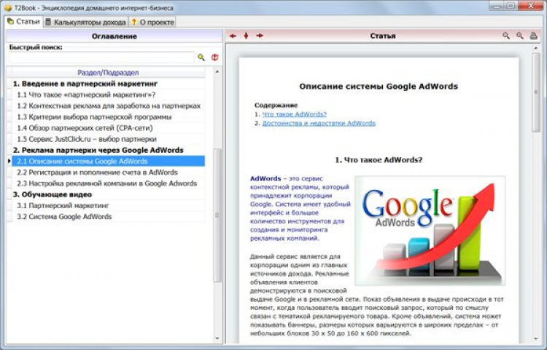
Task: Follow Достоинства и недостатки AdWords link
Action: [319, 123]
